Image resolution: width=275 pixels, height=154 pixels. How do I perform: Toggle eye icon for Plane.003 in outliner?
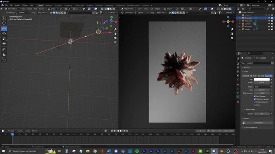[x=269, y=27]
